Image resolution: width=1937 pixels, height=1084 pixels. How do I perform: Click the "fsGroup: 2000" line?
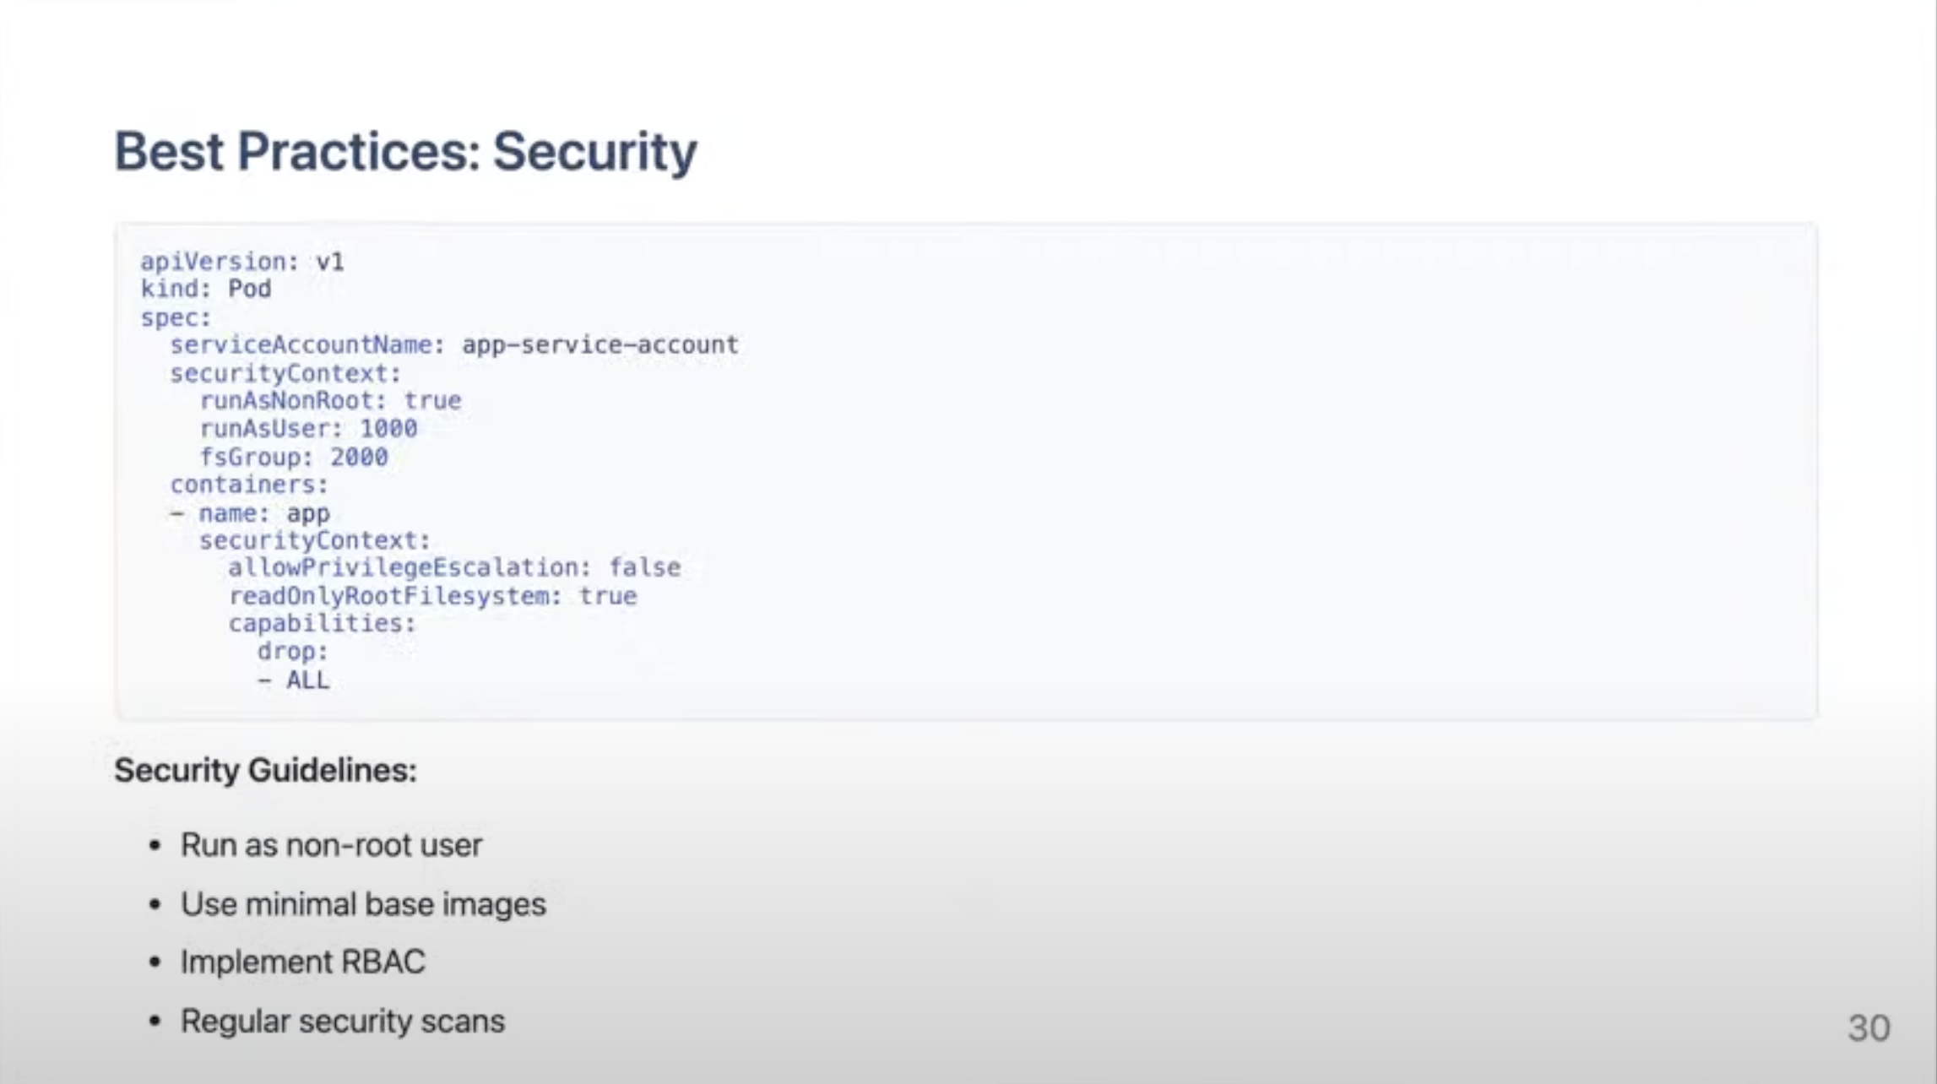coord(293,457)
